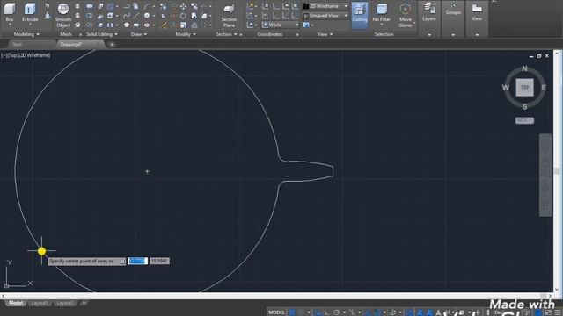Open the No Filter selection tool
The width and height of the screenshot is (563, 316).
click(x=381, y=14)
